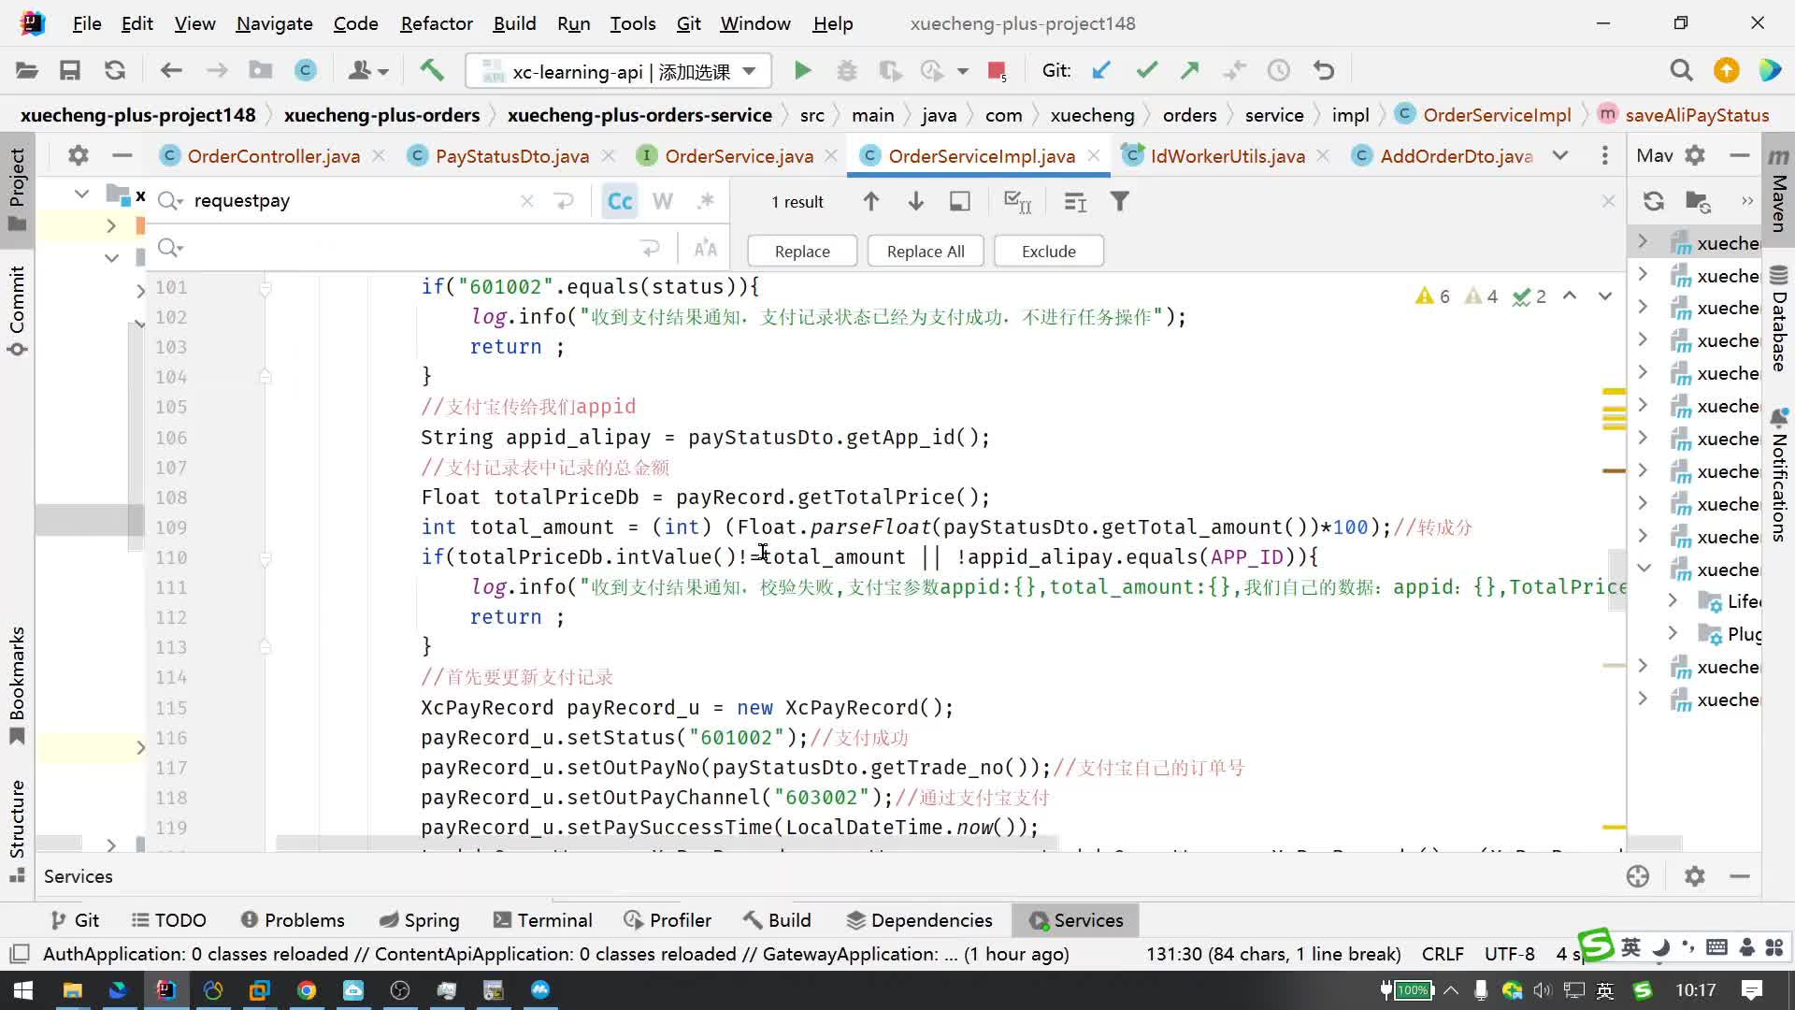Open the run with coverage dropdown arrow
Viewport: 1795px width, 1010px height.
[x=962, y=71]
